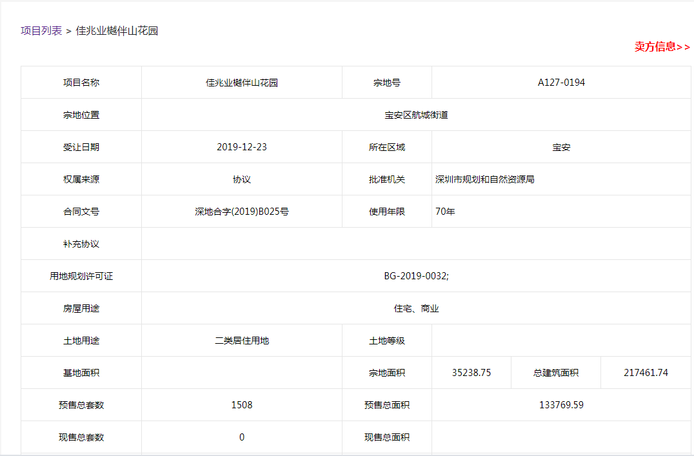Select the 总建筑面积 value 217461.74
The height and width of the screenshot is (456, 694).
pos(646,372)
